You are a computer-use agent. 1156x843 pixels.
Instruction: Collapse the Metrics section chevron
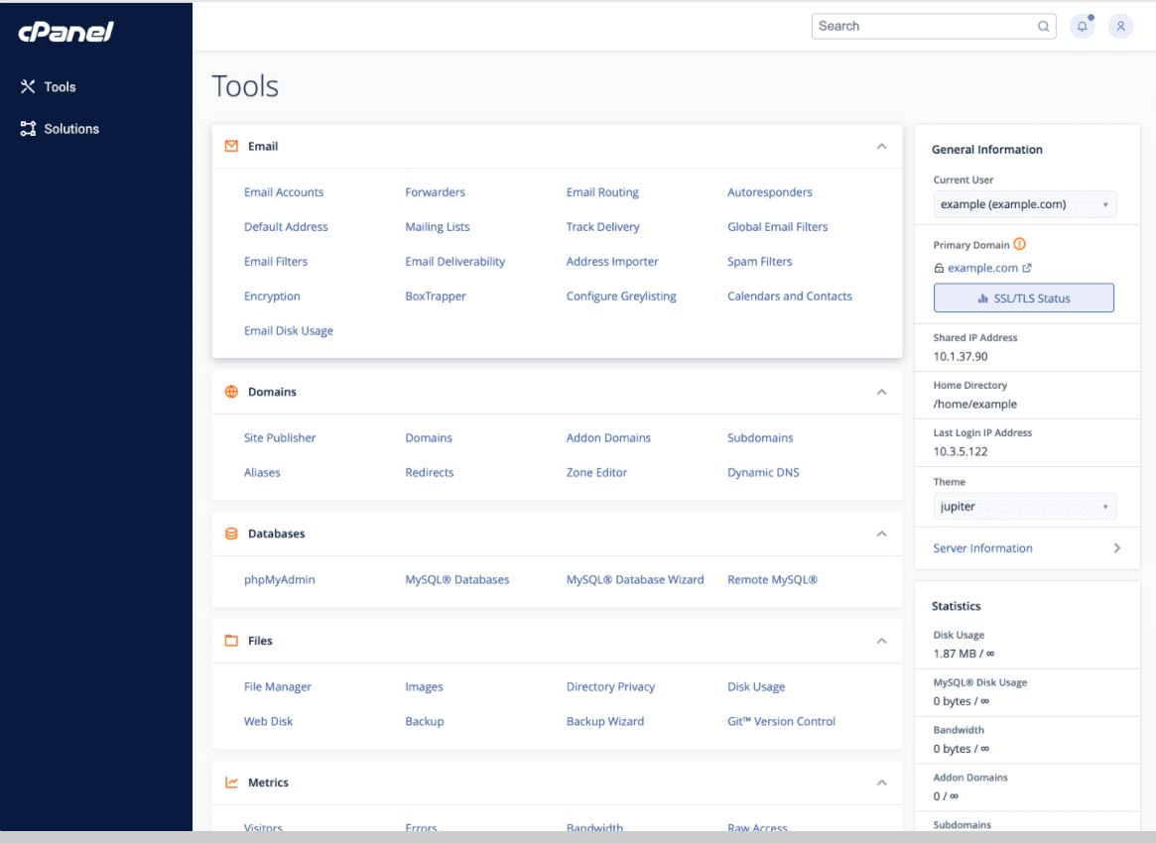[x=882, y=783]
